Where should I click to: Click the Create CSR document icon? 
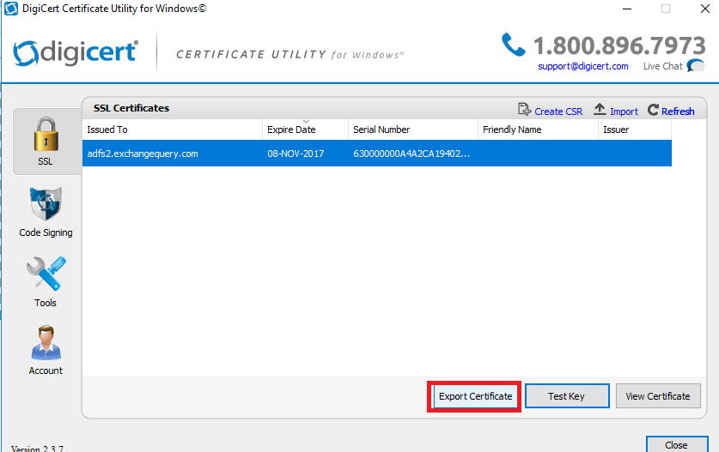tap(524, 110)
